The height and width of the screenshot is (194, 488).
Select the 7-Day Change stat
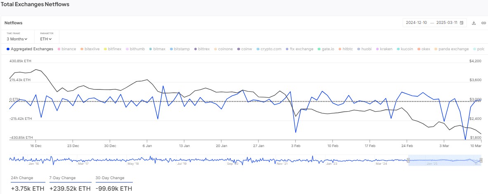62,178
